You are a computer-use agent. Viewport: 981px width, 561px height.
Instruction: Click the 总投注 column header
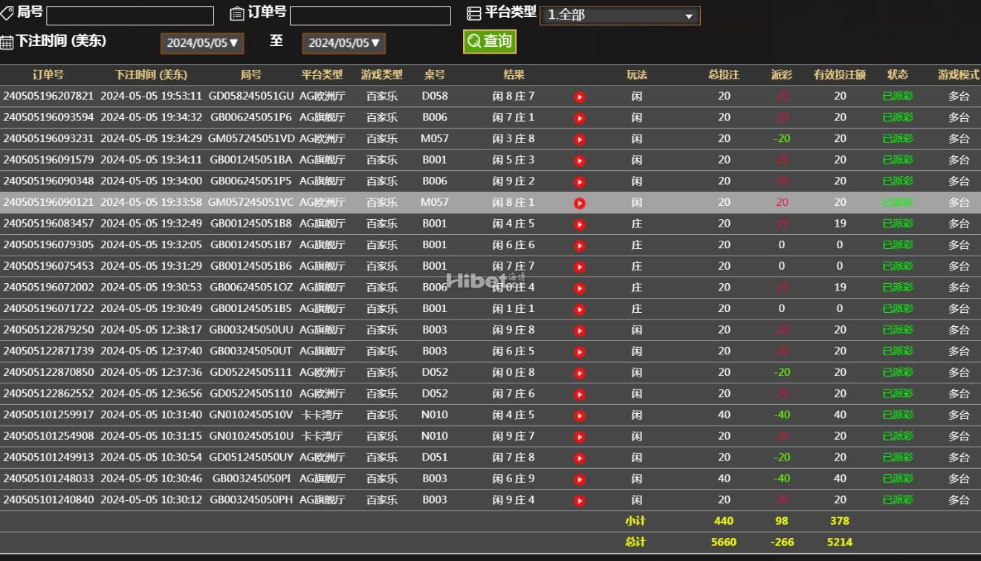coord(724,74)
